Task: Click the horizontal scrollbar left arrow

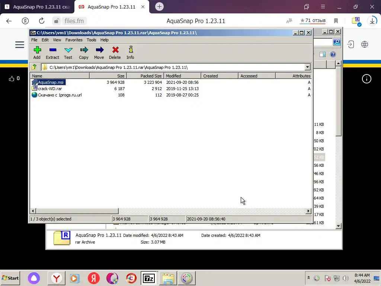Action: (x=33, y=211)
